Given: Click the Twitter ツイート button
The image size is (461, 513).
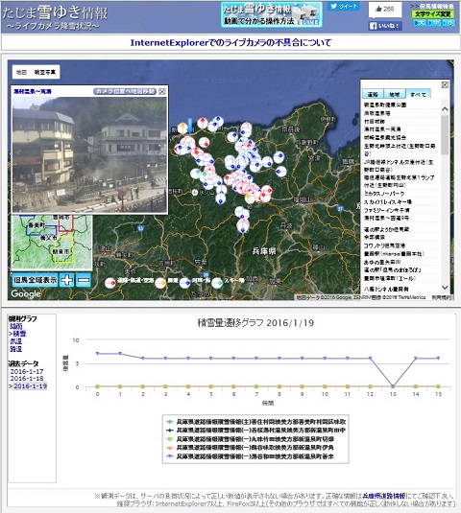Looking at the screenshot, I should (x=343, y=6).
